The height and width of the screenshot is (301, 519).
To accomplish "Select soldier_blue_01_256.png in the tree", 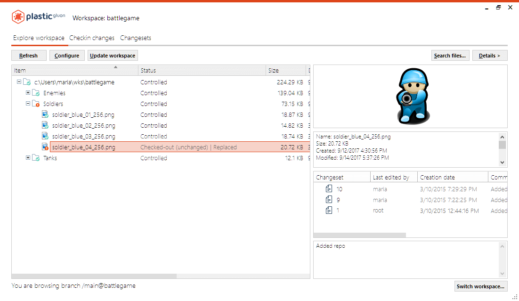I will [83, 115].
